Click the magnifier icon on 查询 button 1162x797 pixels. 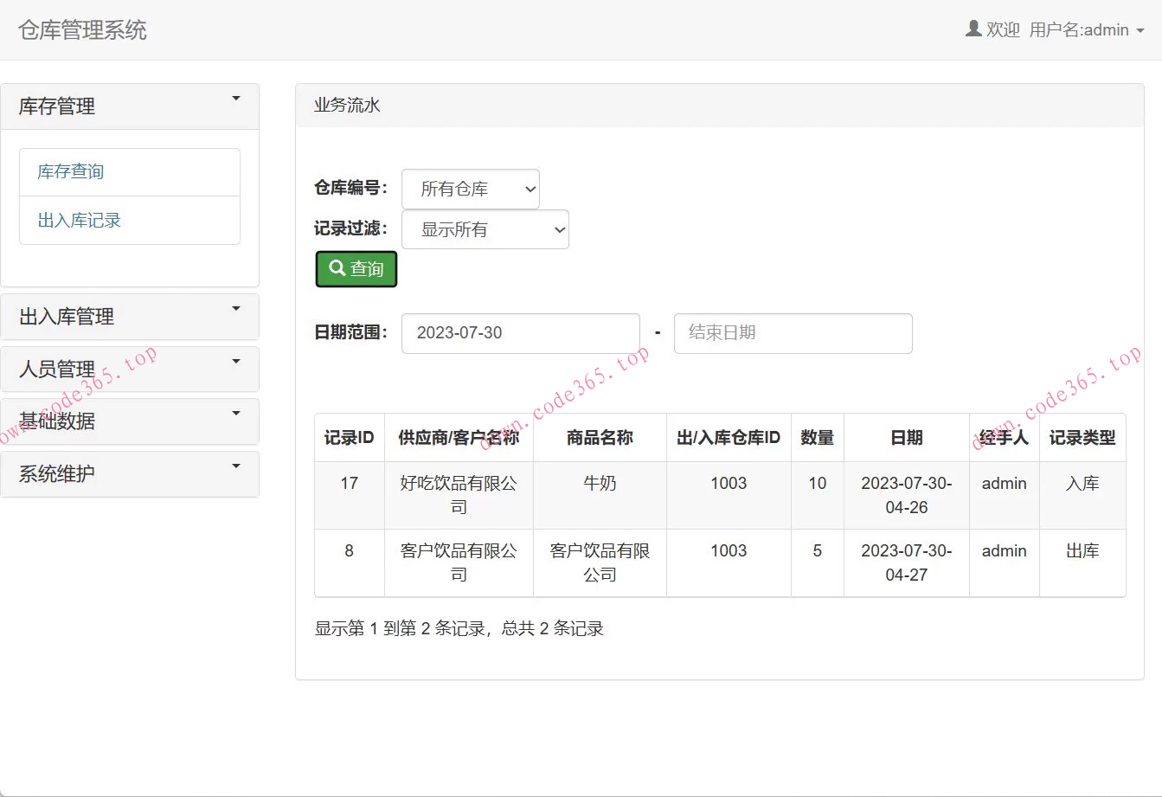(337, 268)
